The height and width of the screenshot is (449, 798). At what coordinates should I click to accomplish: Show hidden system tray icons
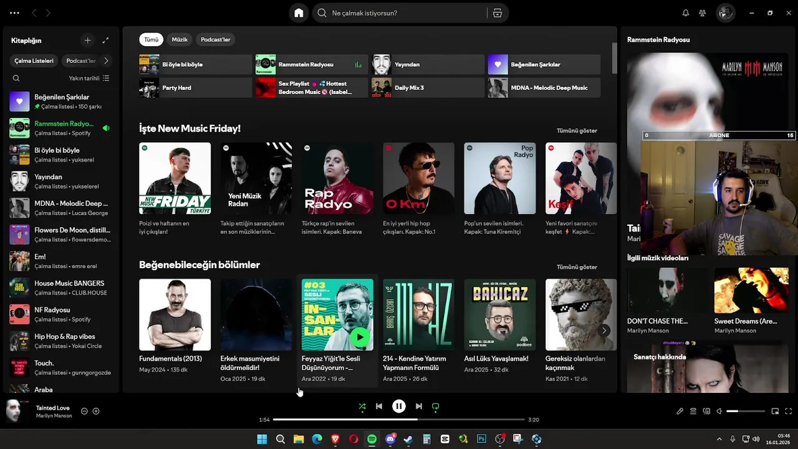(719, 439)
